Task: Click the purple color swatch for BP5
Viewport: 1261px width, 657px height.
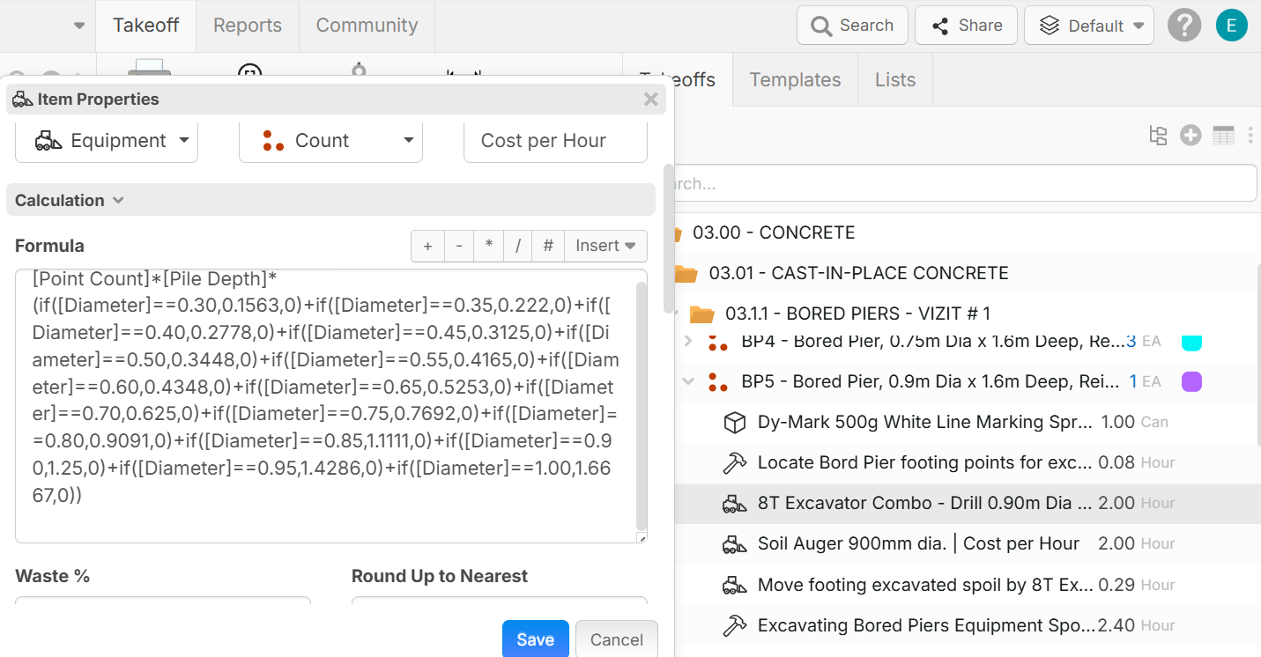Action: (1191, 382)
